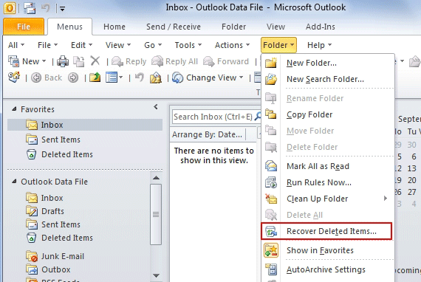Click the New Folder icon in menu
The width and height of the screenshot is (421, 282).
pos(271,63)
